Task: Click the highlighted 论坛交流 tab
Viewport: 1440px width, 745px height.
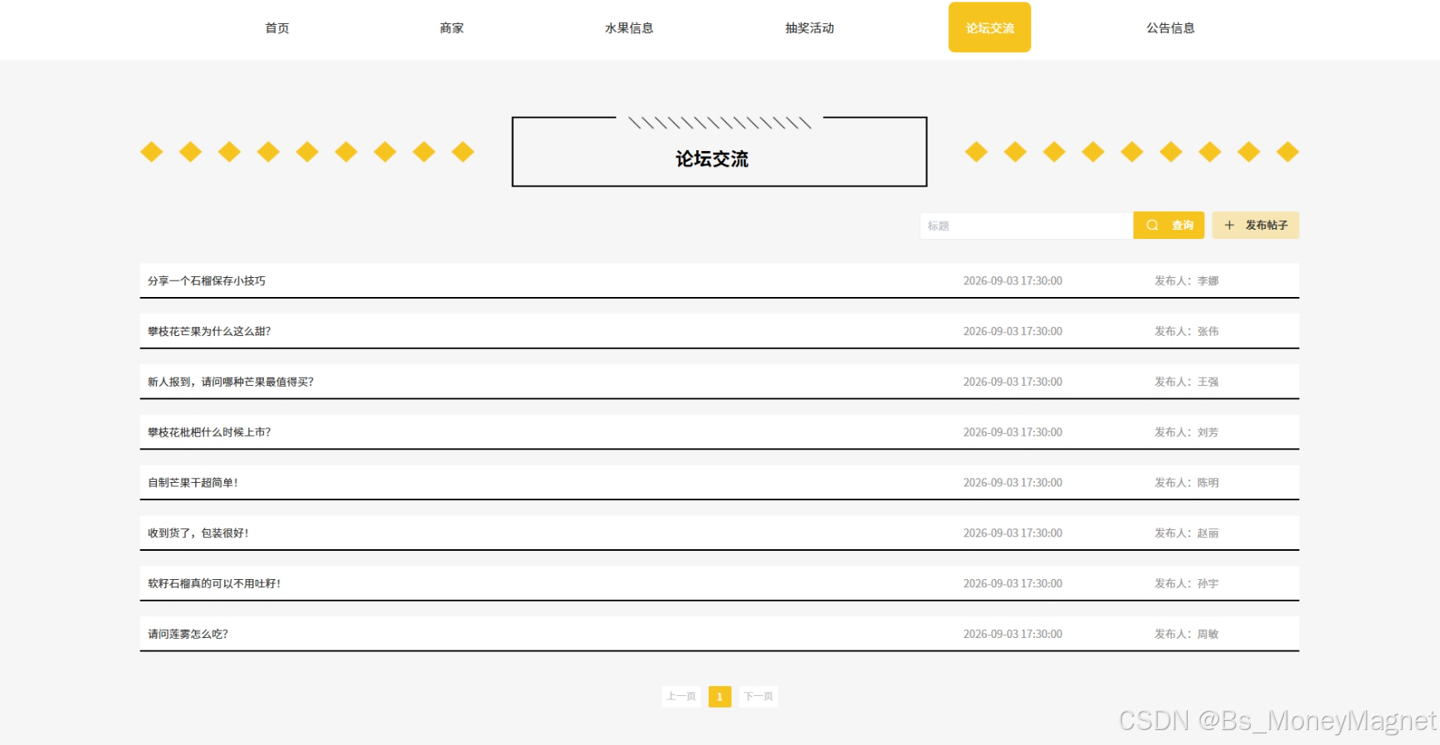Action: pyautogui.click(x=989, y=27)
